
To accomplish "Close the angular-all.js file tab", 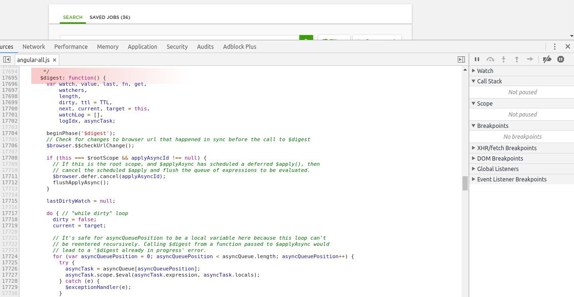I will point(55,60).
